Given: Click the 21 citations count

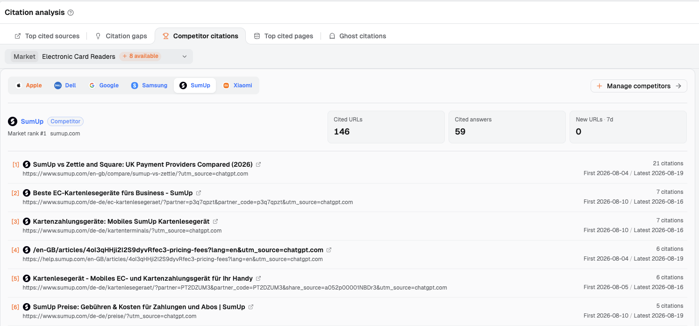Looking at the screenshot, I should point(668,163).
